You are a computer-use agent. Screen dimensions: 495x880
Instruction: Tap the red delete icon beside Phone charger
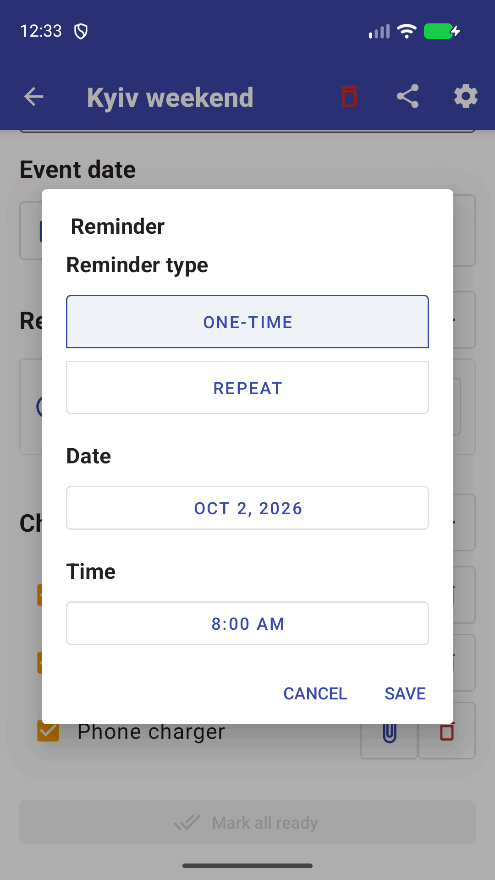(447, 732)
